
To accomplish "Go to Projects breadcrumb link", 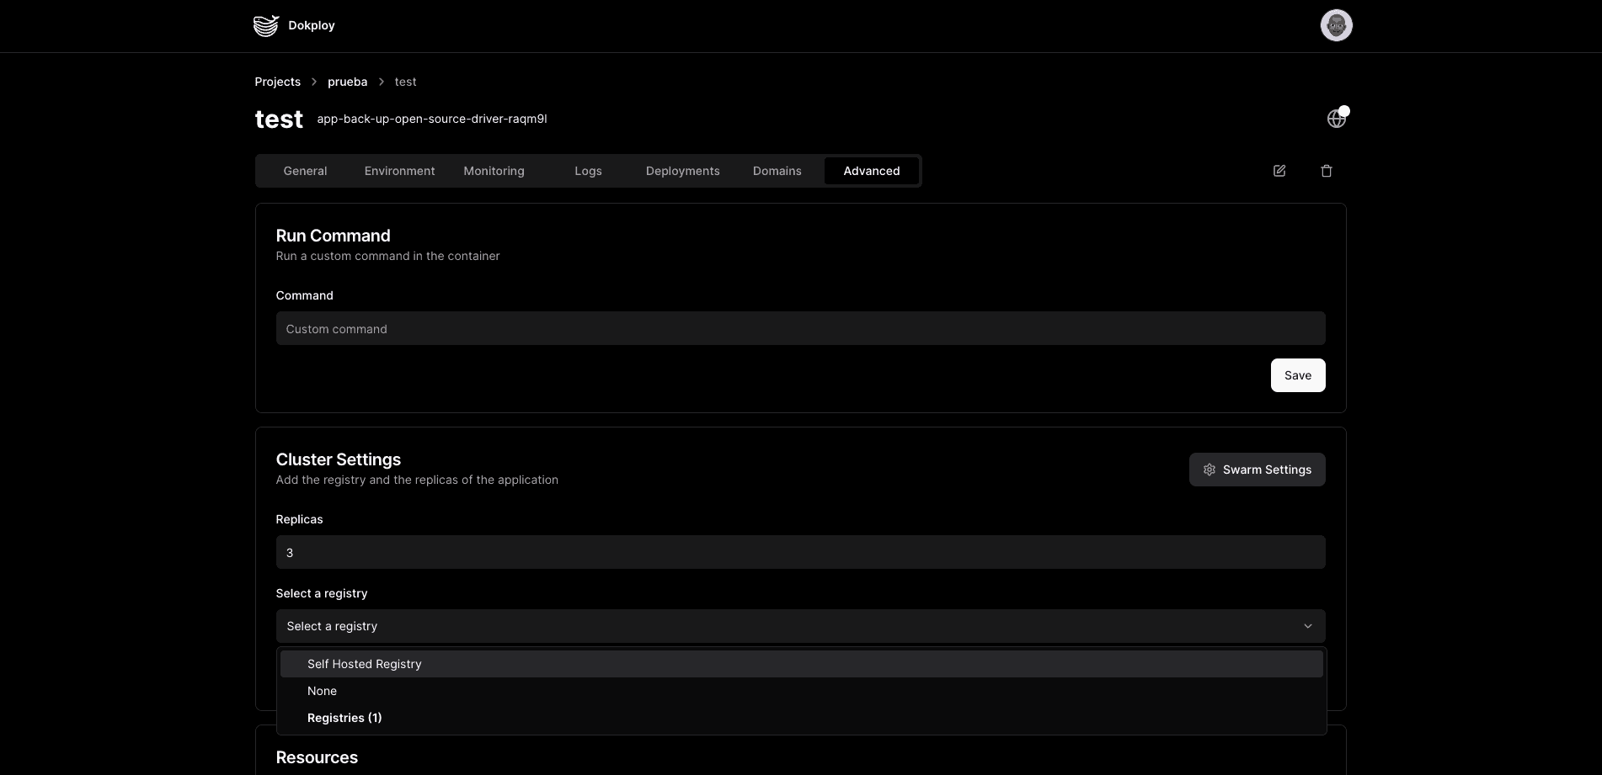I will tap(277, 82).
